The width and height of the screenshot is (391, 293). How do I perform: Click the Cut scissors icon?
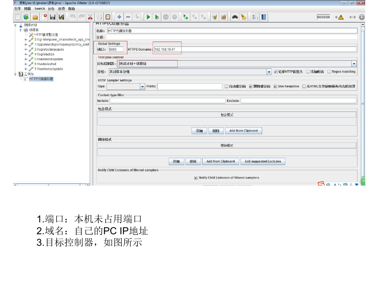[90, 17]
